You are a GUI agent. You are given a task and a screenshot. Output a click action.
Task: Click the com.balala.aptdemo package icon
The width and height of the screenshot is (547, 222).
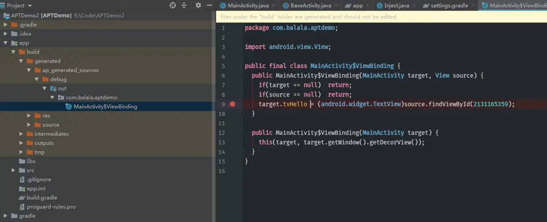pos(61,97)
